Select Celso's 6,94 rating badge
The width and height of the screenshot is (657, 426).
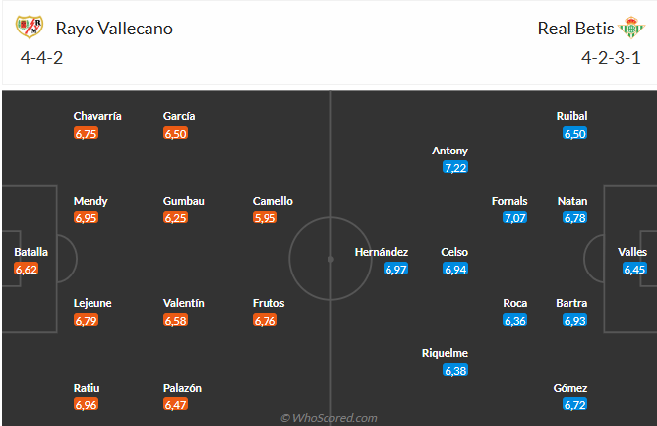[x=454, y=269]
